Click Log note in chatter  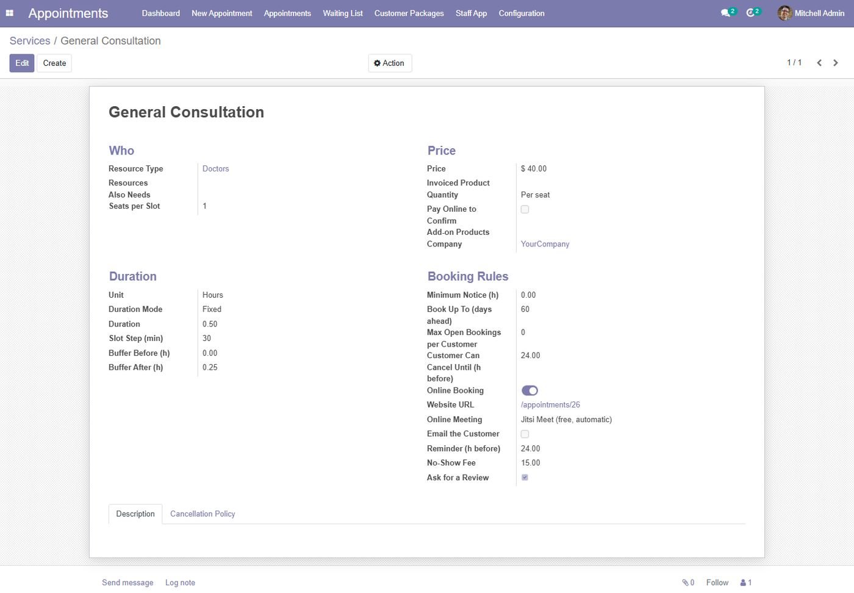[181, 583]
